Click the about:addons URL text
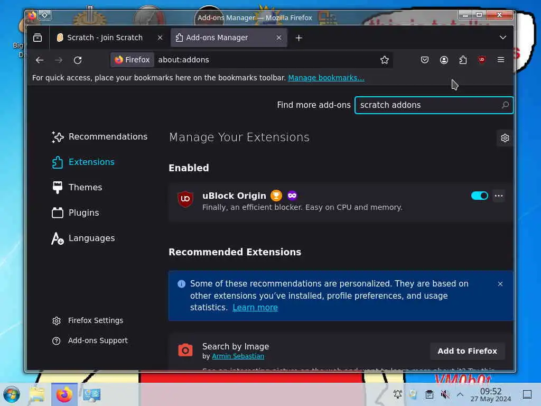Screen dimensions: 541x406 (183, 60)
